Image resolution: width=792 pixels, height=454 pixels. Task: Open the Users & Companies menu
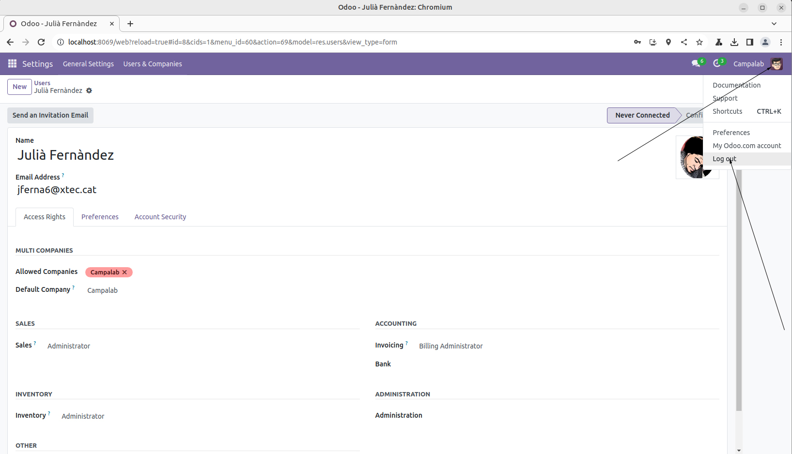153,64
